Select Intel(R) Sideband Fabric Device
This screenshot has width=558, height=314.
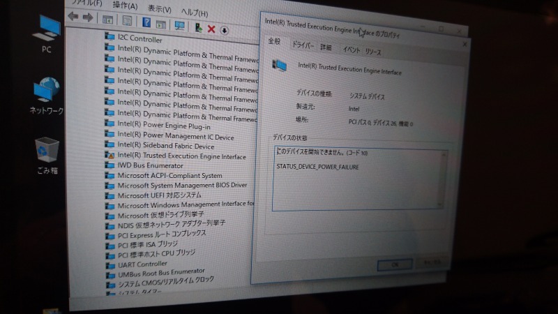point(166,146)
